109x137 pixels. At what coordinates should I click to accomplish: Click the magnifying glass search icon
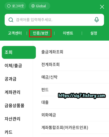tap(11, 20)
